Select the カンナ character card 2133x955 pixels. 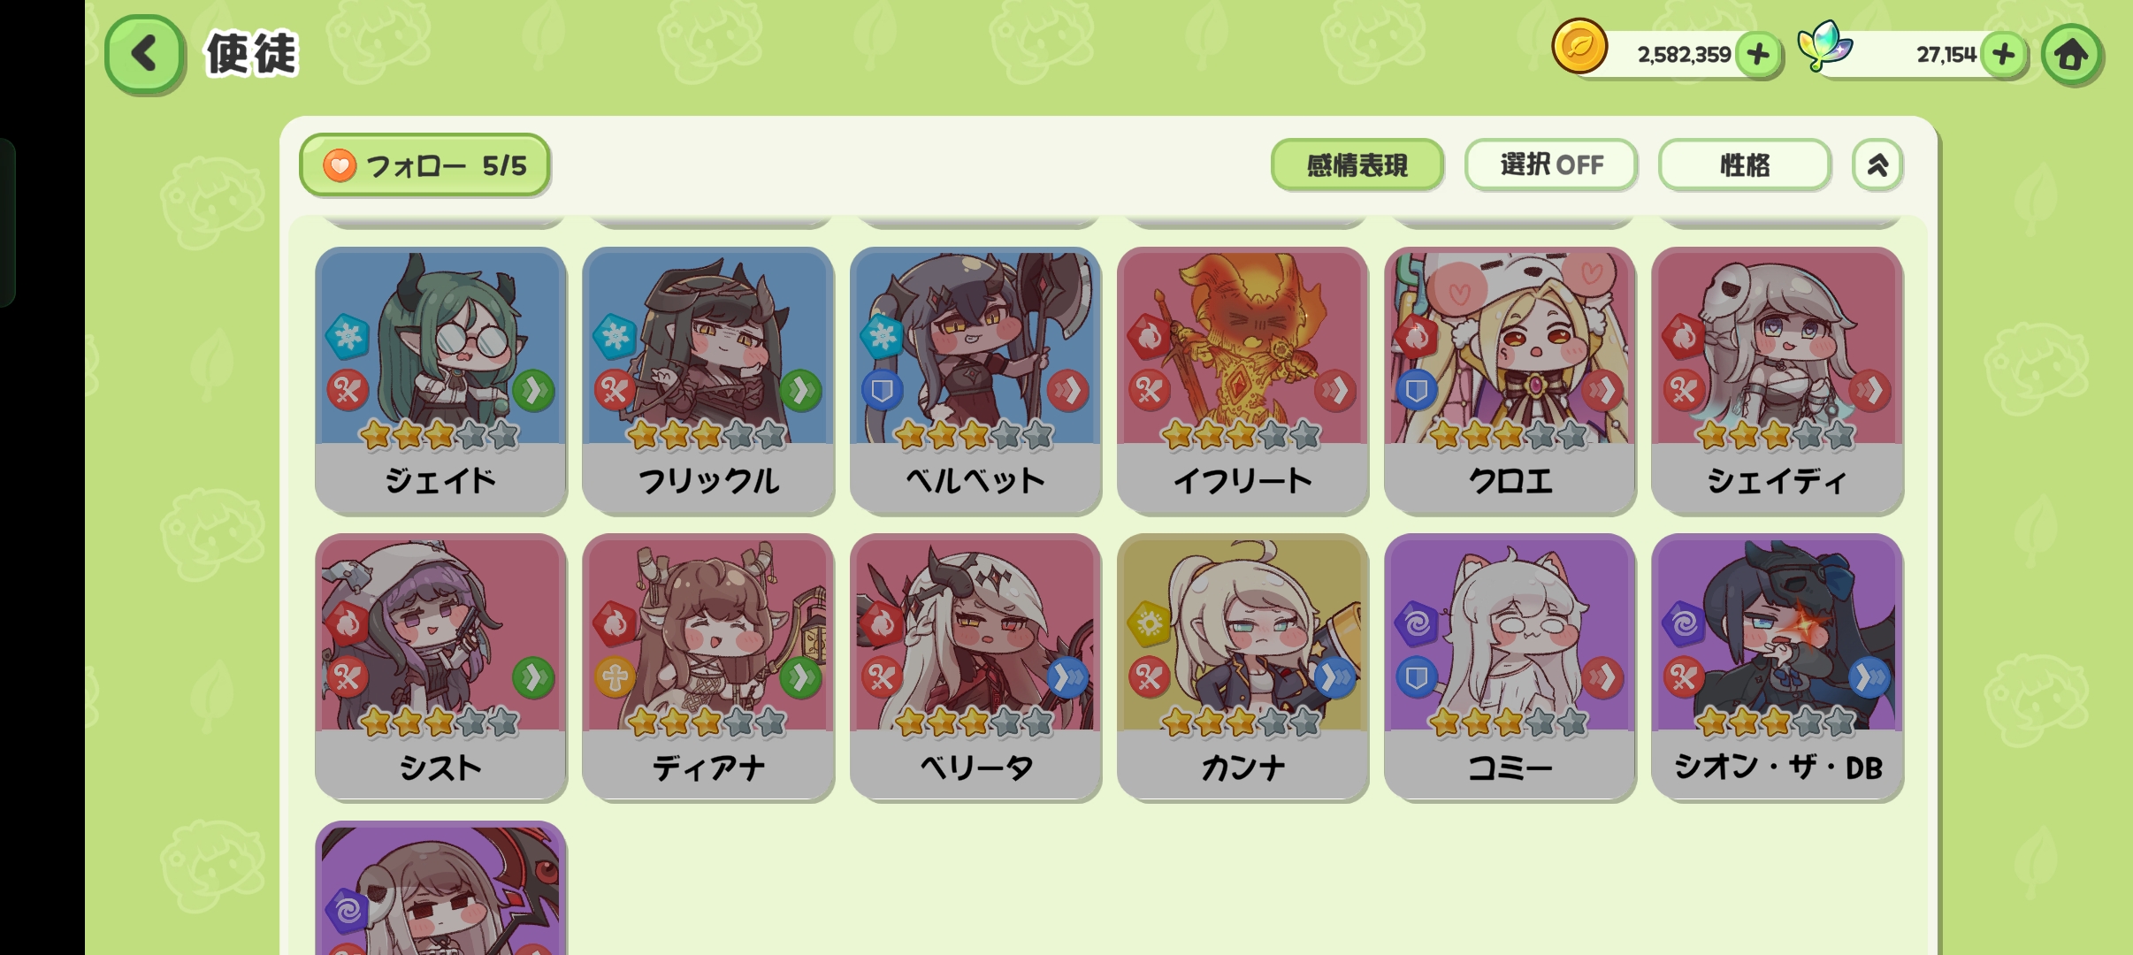coord(1242,668)
